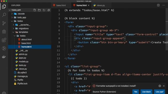
Task: Open the Docker whale view
Action: click(x=4, y=57)
